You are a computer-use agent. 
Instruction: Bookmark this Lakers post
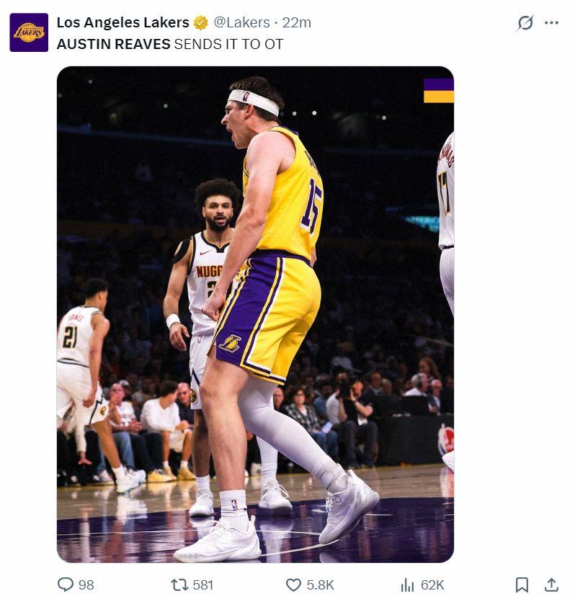click(522, 584)
